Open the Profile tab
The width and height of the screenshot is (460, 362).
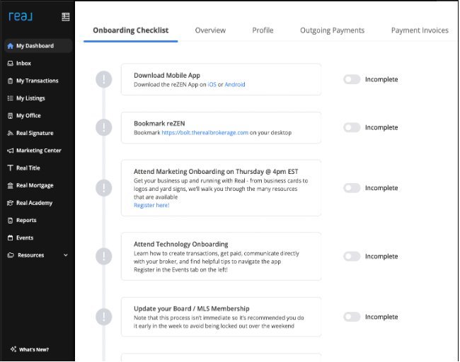pos(263,30)
